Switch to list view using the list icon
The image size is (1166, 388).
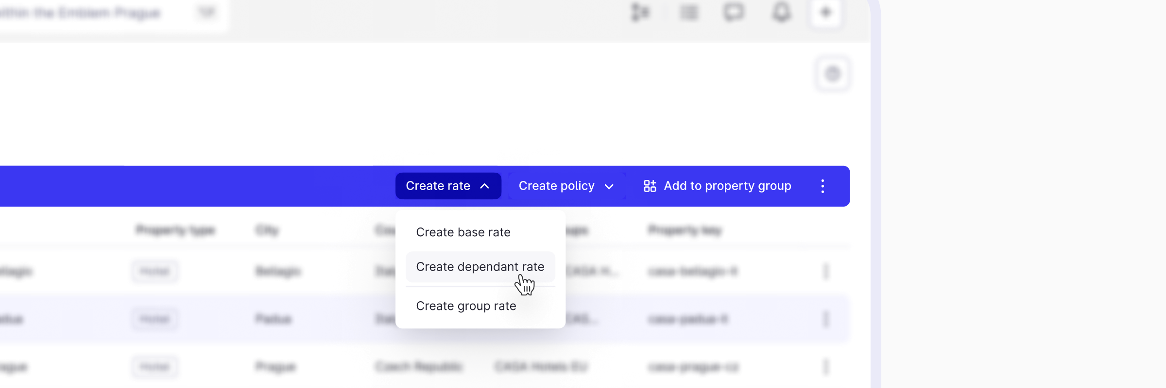(688, 13)
